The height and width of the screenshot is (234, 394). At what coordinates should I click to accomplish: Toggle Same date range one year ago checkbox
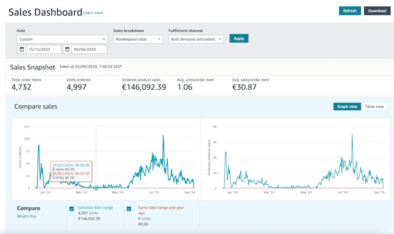[129, 209]
